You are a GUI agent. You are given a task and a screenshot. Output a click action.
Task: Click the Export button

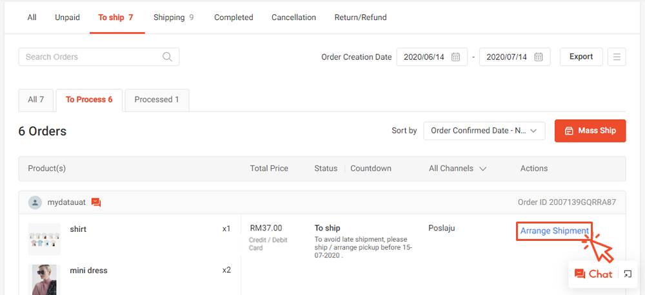tap(581, 57)
